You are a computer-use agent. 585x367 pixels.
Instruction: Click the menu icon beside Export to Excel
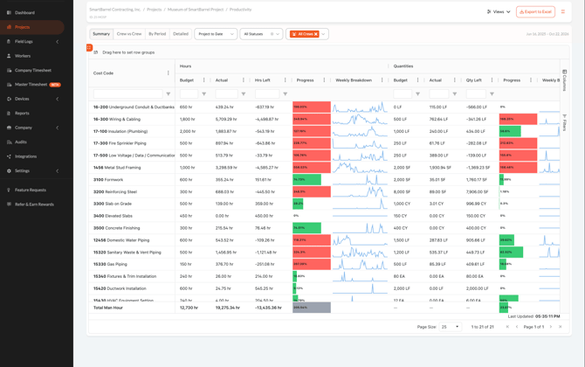[563, 12]
